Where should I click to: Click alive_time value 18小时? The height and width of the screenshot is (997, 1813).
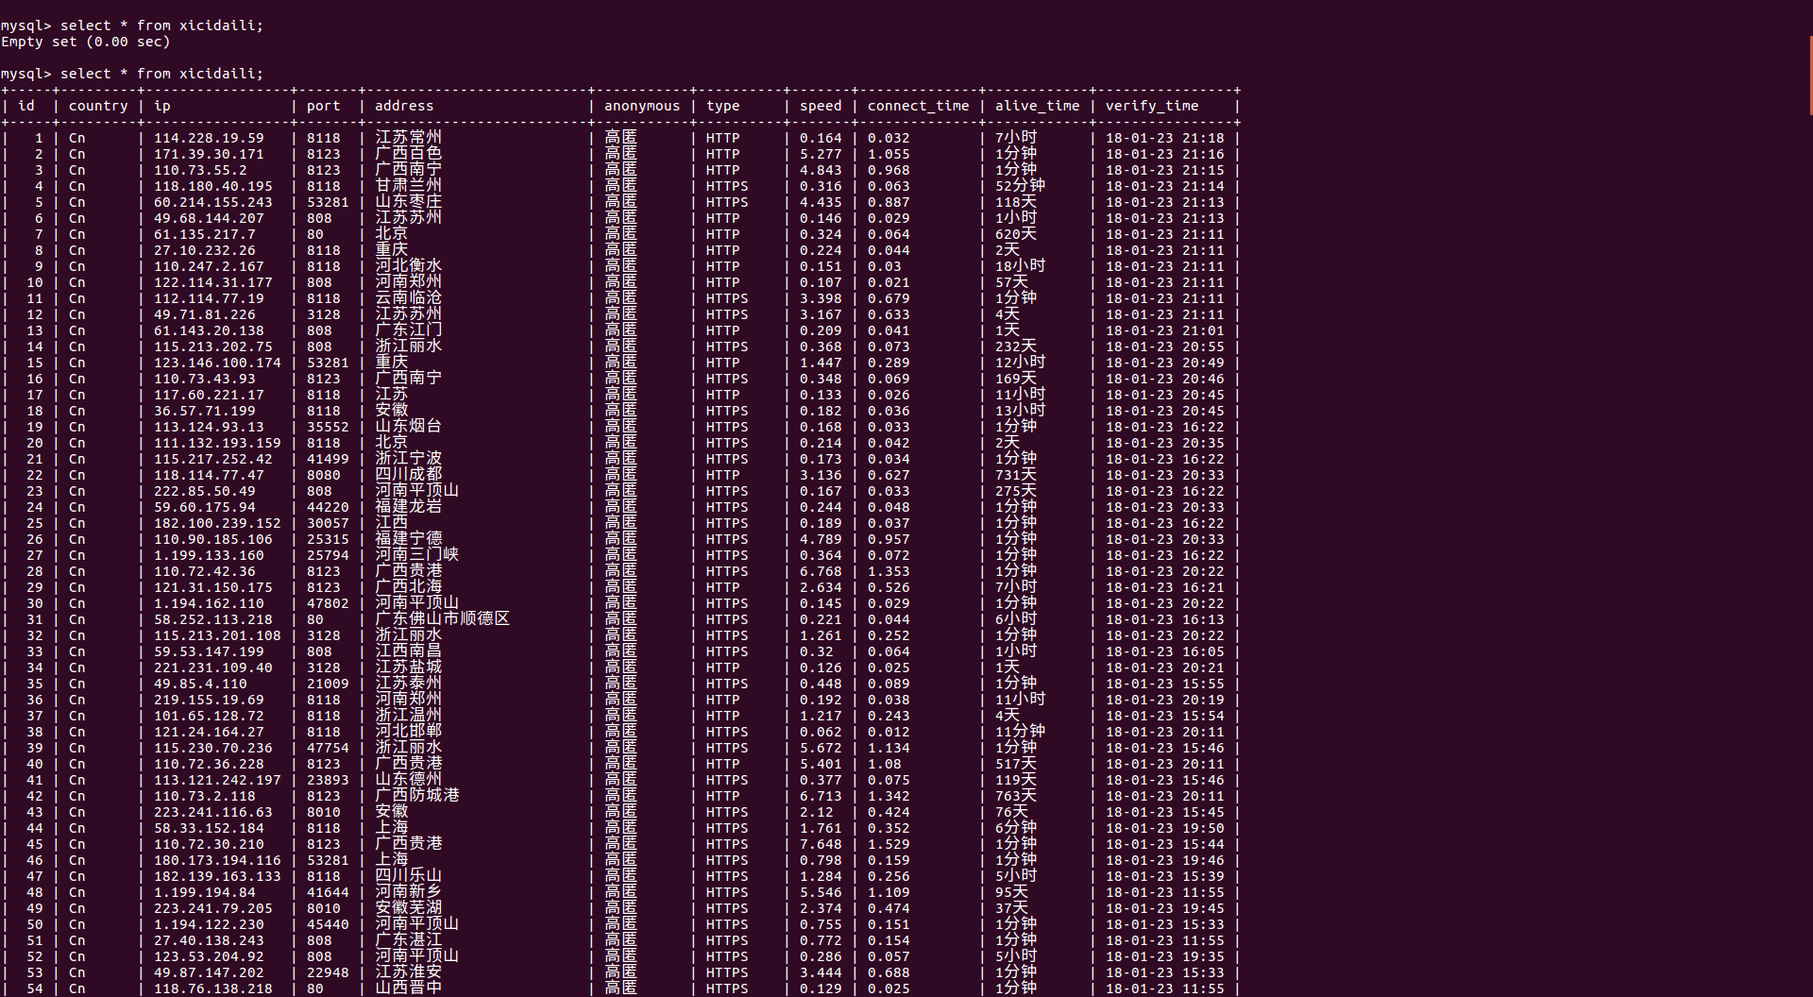[1020, 266]
